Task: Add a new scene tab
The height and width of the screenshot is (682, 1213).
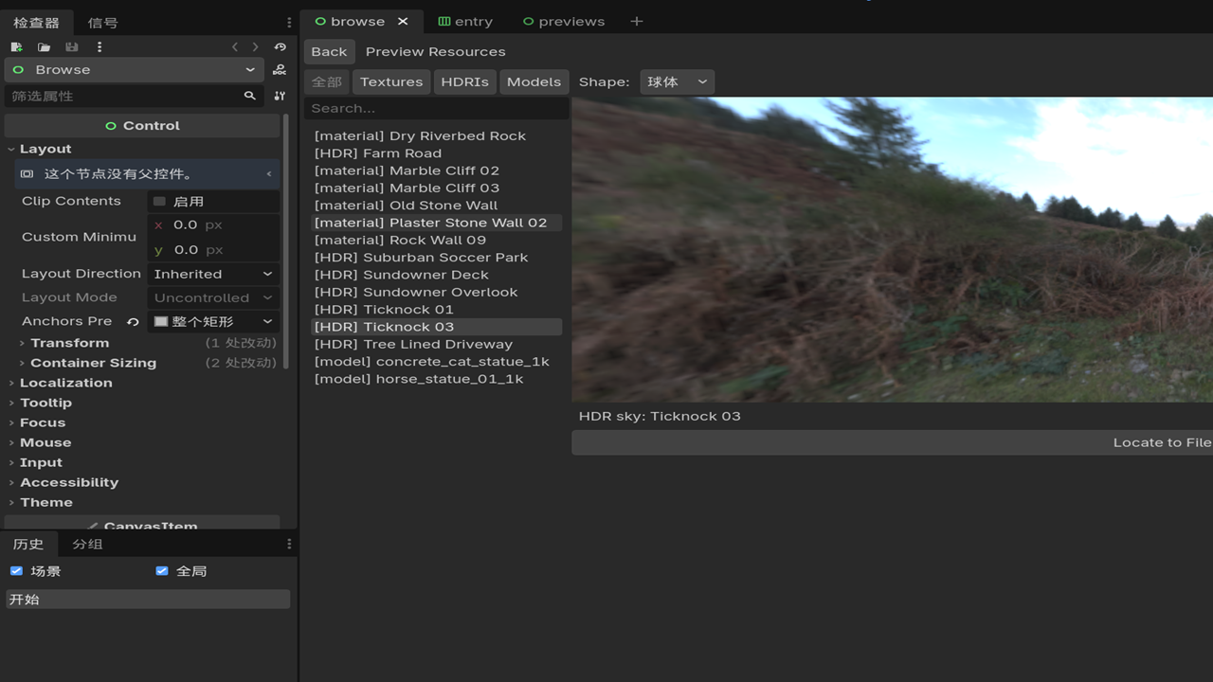Action: point(637,21)
